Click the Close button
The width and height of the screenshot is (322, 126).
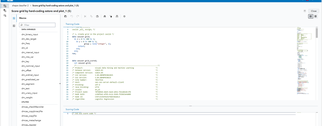pyautogui.click(x=314, y=11)
